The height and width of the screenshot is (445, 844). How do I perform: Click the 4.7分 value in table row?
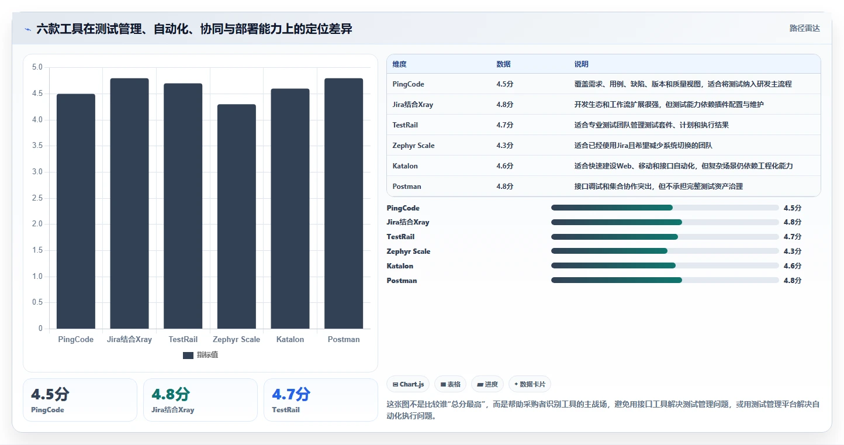[505, 125]
